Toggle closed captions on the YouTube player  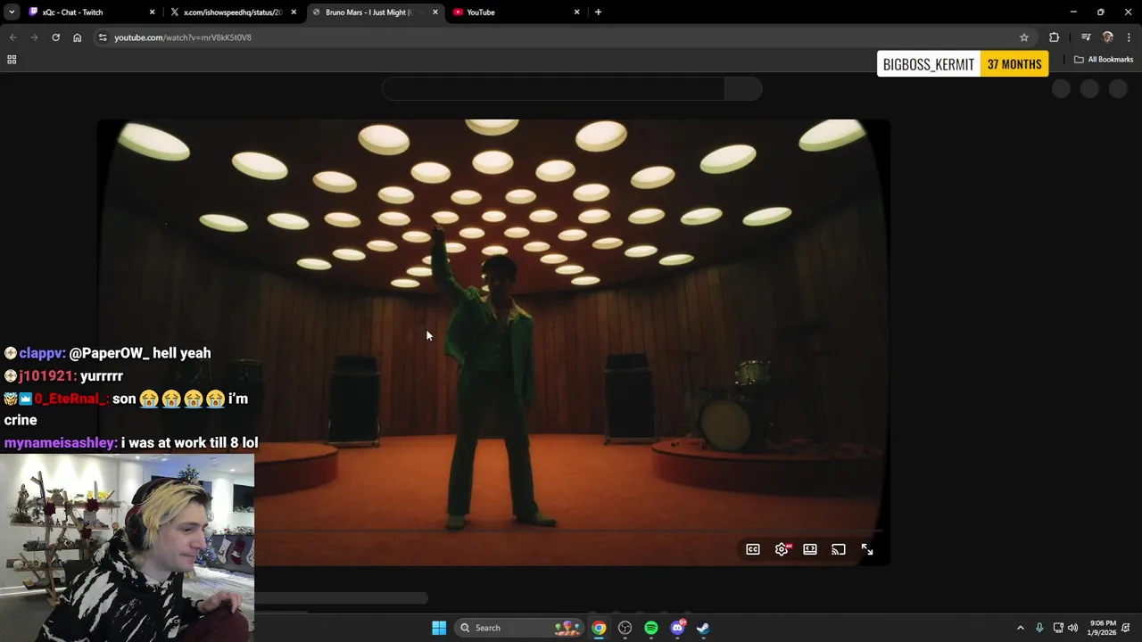point(753,549)
